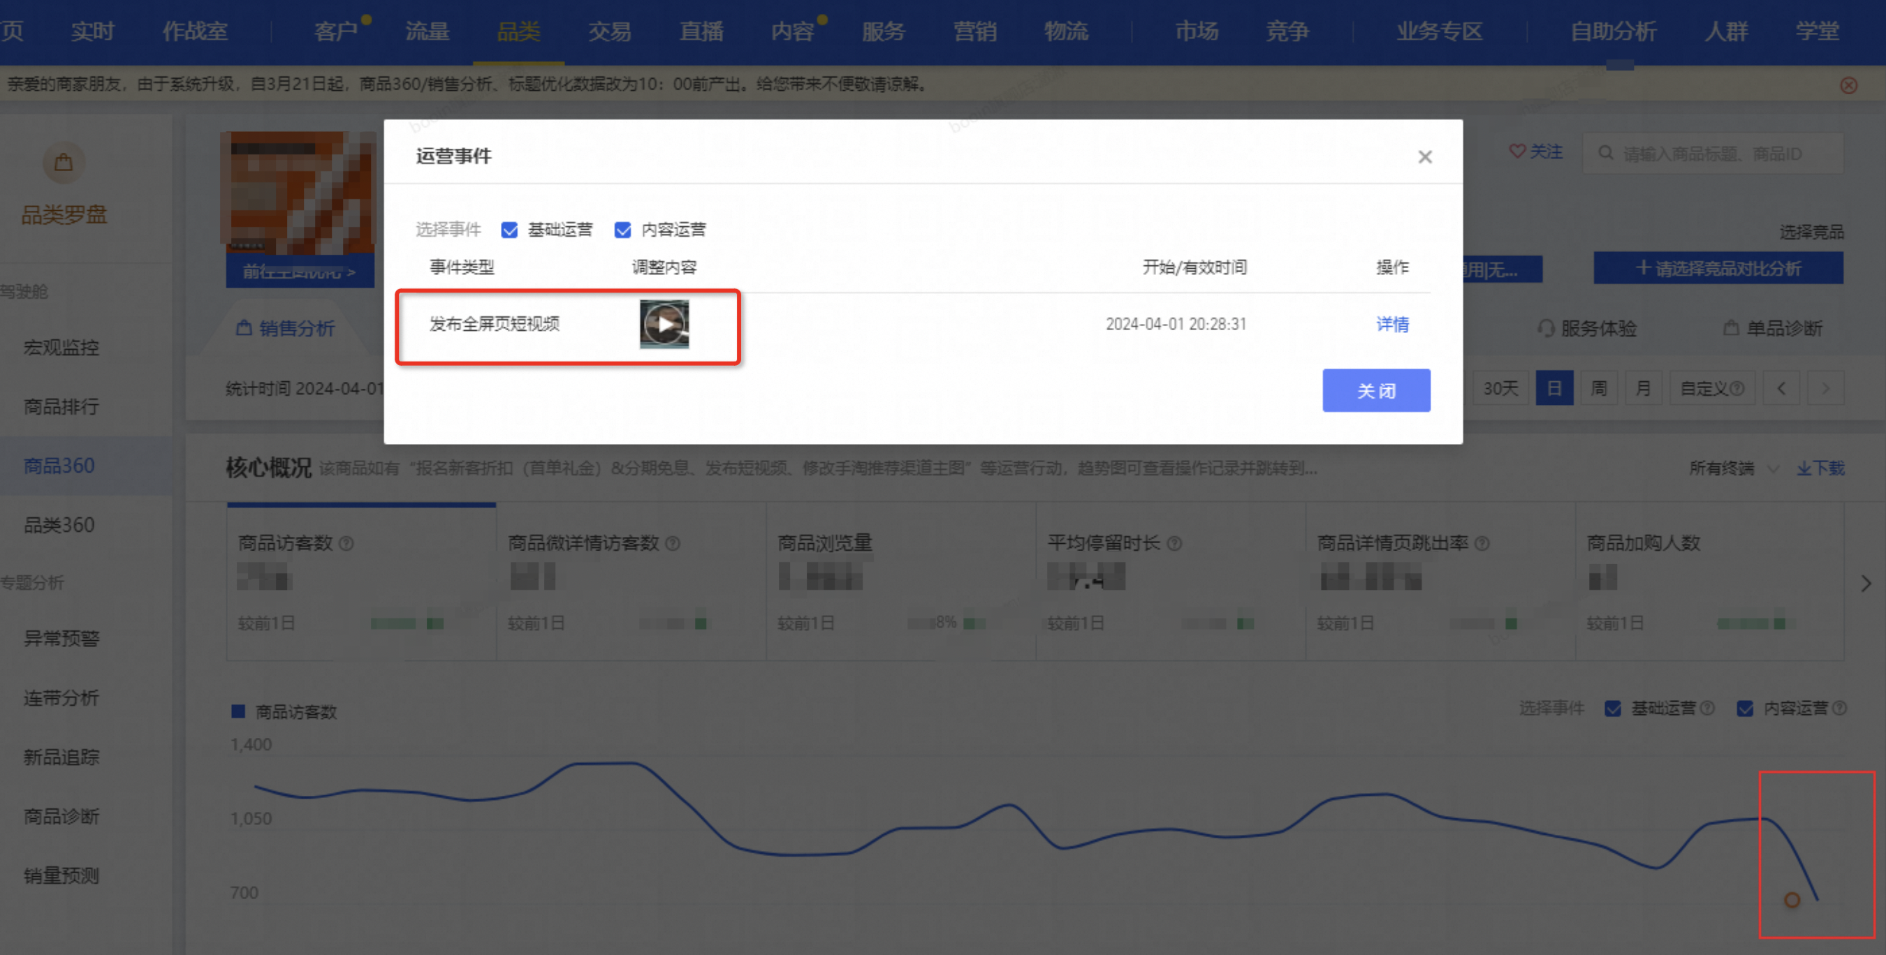
Task: Select the 商品浏览量 metric card
Action: (900, 582)
